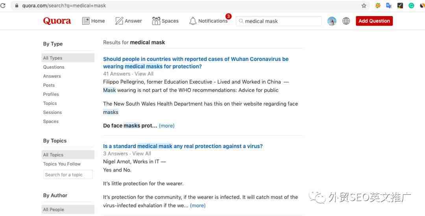This screenshot has width=425, height=216.
Task: Open the 3 Answers link
Action: 115,154
